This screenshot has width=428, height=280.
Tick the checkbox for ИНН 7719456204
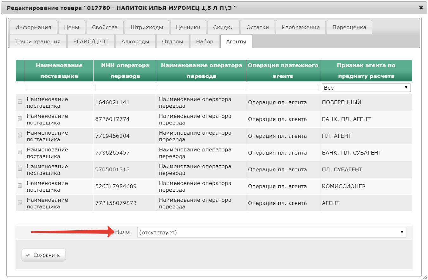20,135
